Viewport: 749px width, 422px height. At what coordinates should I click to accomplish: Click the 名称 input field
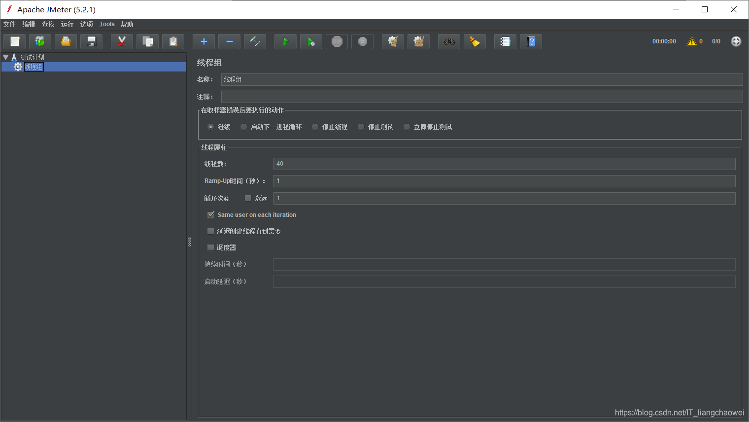(x=482, y=79)
